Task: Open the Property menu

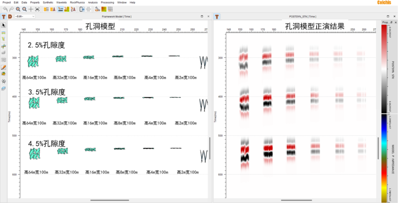Action: pos(35,3)
